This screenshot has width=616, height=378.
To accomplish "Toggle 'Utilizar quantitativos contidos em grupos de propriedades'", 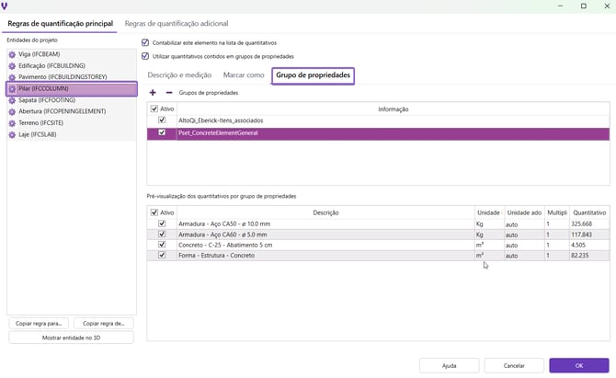I will pyautogui.click(x=145, y=56).
